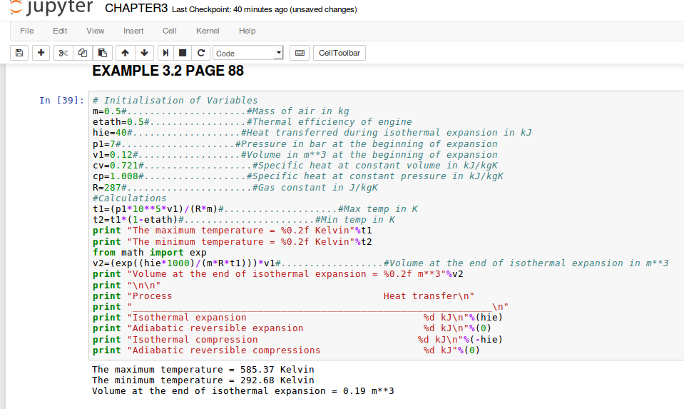Copy the selected cell
The width and height of the screenshot is (684, 409).
pyautogui.click(x=83, y=54)
